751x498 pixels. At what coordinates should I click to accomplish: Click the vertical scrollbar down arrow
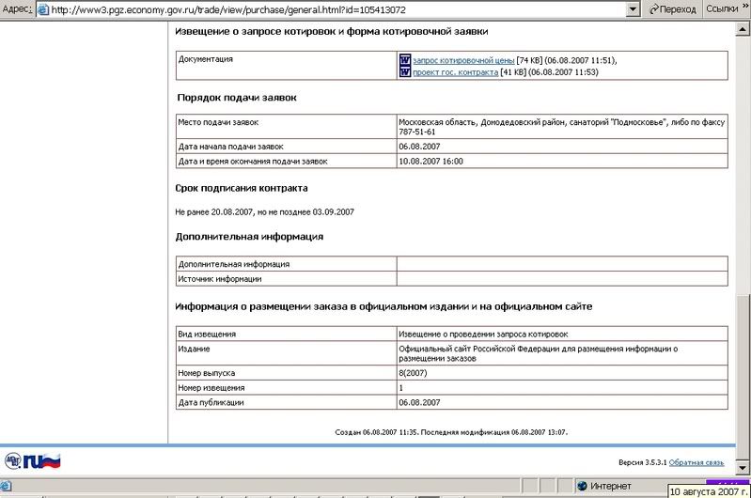pyautogui.click(x=743, y=470)
